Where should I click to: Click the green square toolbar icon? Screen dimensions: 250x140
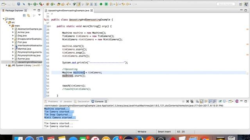pyautogui.click(x=106, y=4)
